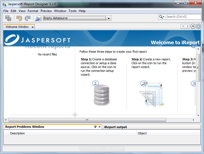Click the Step 1 database icon
204x154 pixels.
tap(102, 95)
